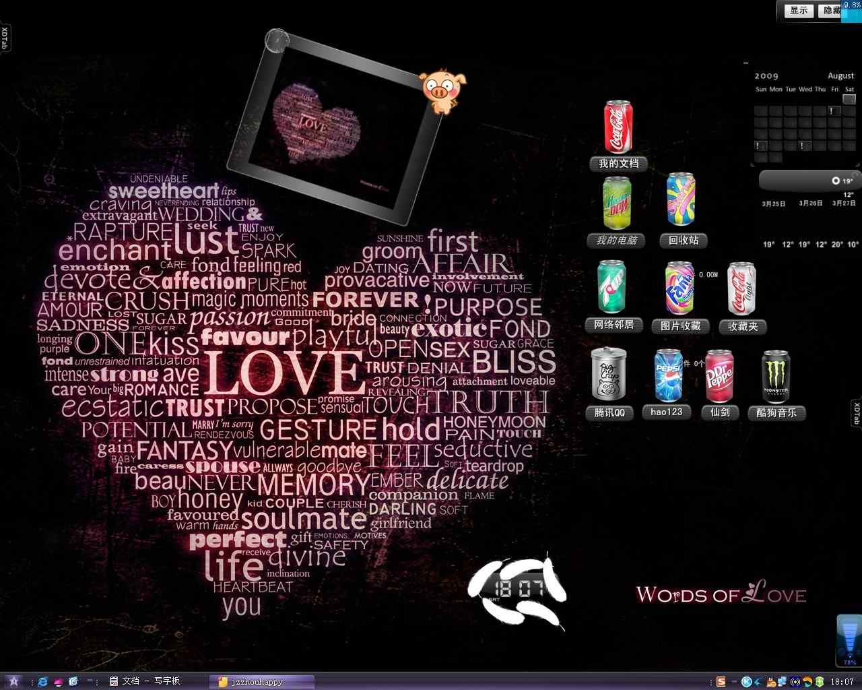The image size is (862, 690).
Task: Launch Internet Explorer from quick launch
Action: (x=43, y=682)
